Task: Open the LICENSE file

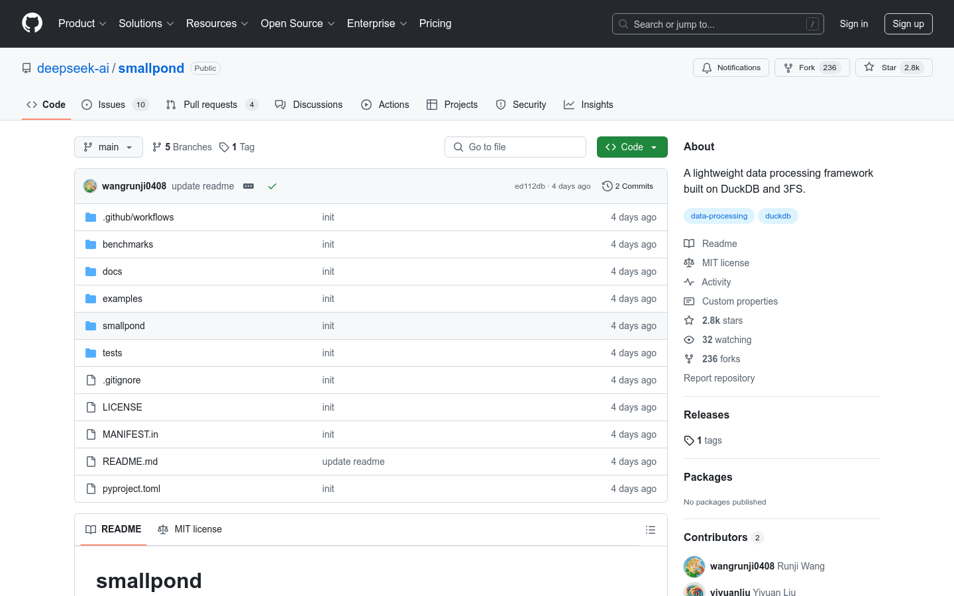Action: click(123, 407)
